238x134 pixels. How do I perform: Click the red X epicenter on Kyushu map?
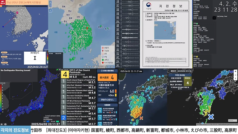tap(141, 118)
